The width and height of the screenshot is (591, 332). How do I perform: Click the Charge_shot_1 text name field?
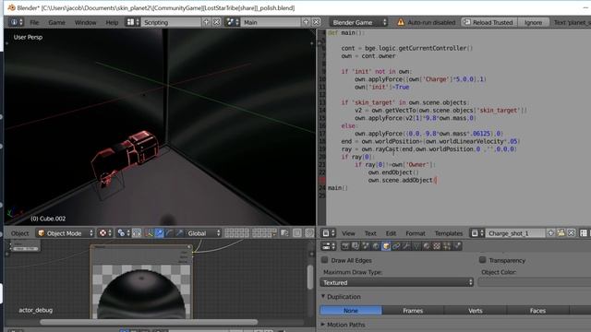[x=515, y=233]
